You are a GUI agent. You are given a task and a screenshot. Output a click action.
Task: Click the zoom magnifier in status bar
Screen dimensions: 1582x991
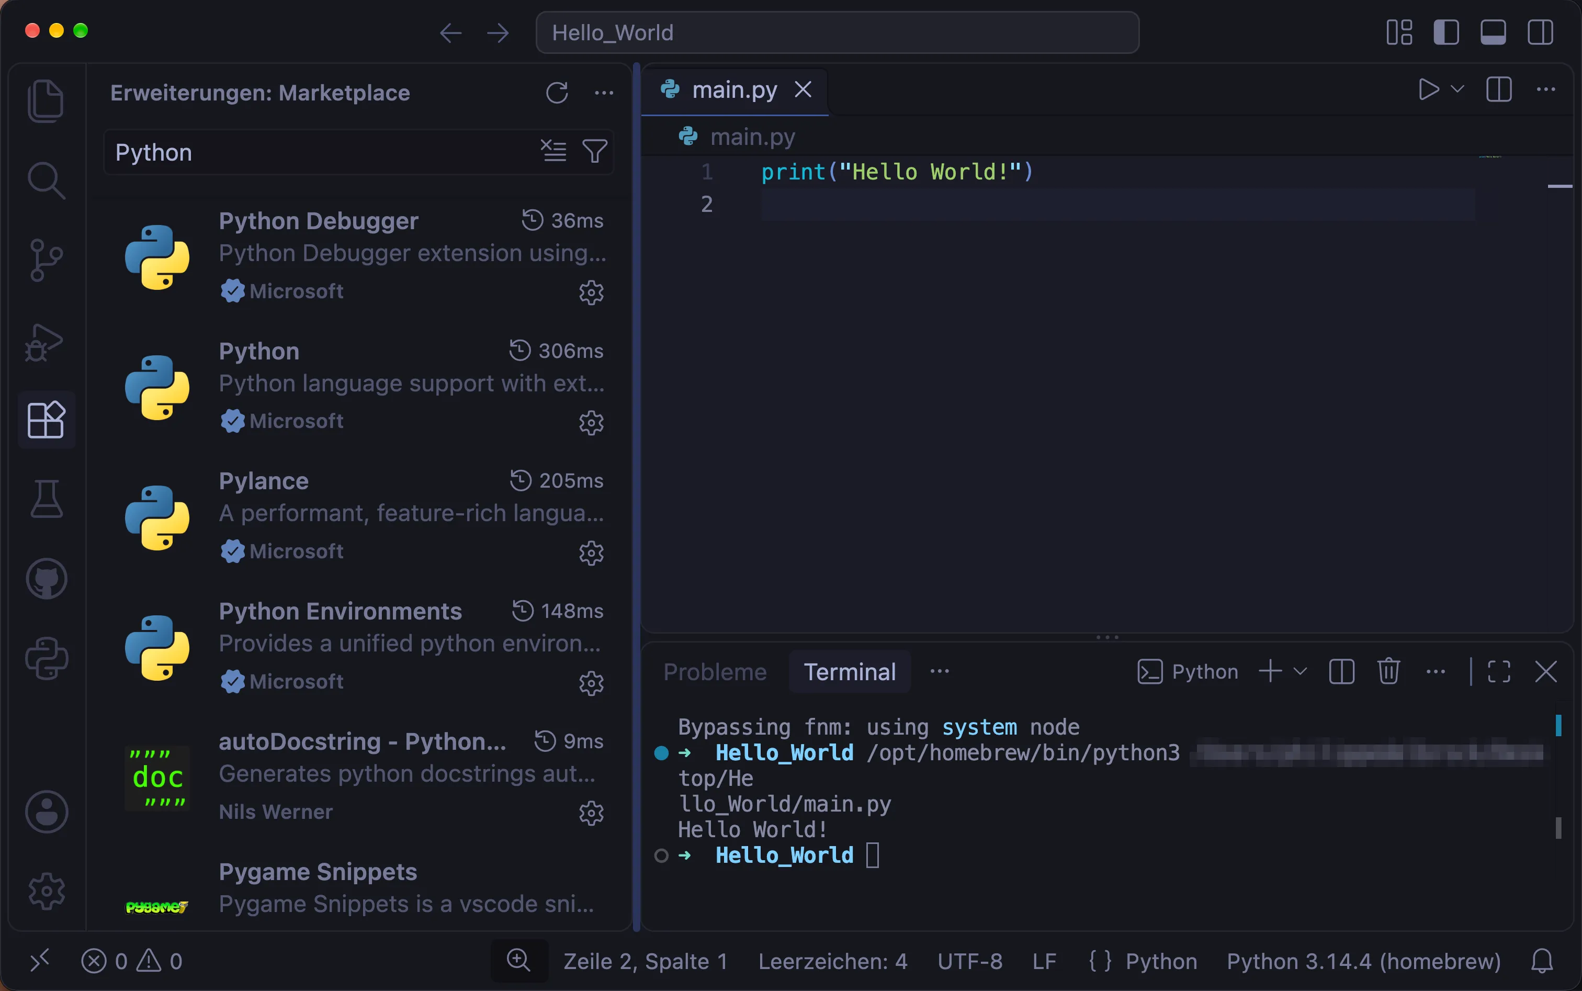click(x=518, y=960)
